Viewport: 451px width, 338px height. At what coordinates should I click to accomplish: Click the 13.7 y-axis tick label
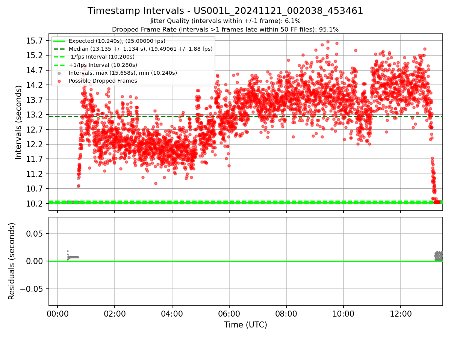pos(35,100)
